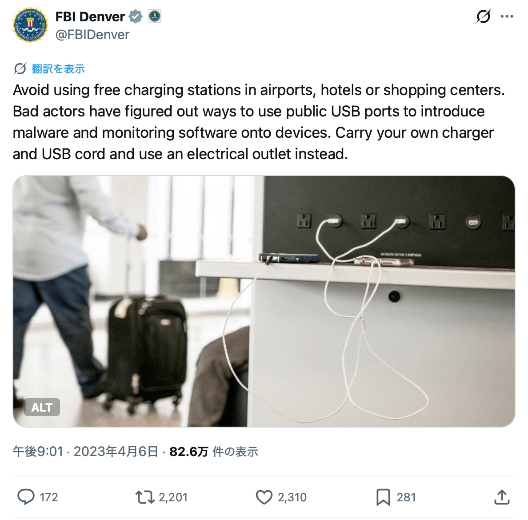528x520 pixels.
Task: Bookmark the post with the bookmark icon
Action: pyautogui.click(x=383, y=497)
